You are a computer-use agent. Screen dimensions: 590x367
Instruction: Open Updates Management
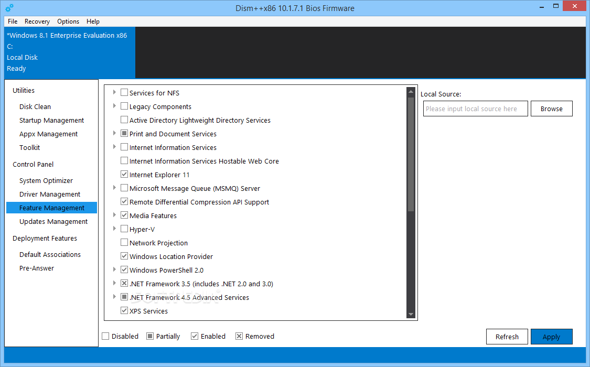click(53, 222)
